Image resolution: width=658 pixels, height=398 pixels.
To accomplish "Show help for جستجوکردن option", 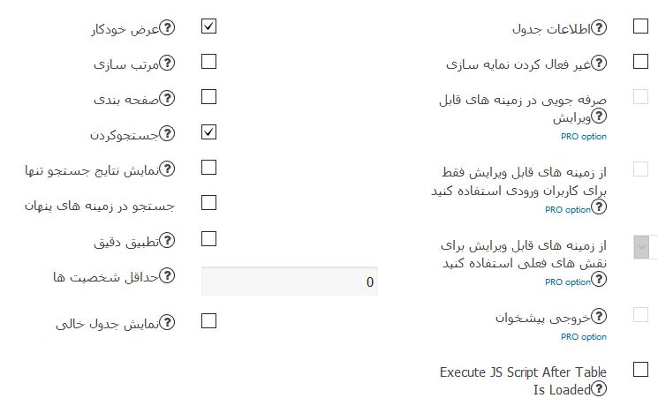I will point(167,133).
